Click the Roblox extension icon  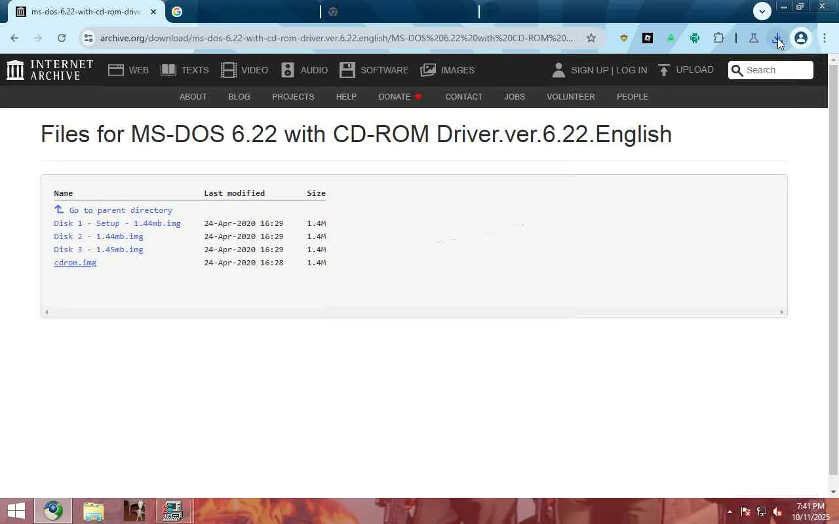[648, 38]
